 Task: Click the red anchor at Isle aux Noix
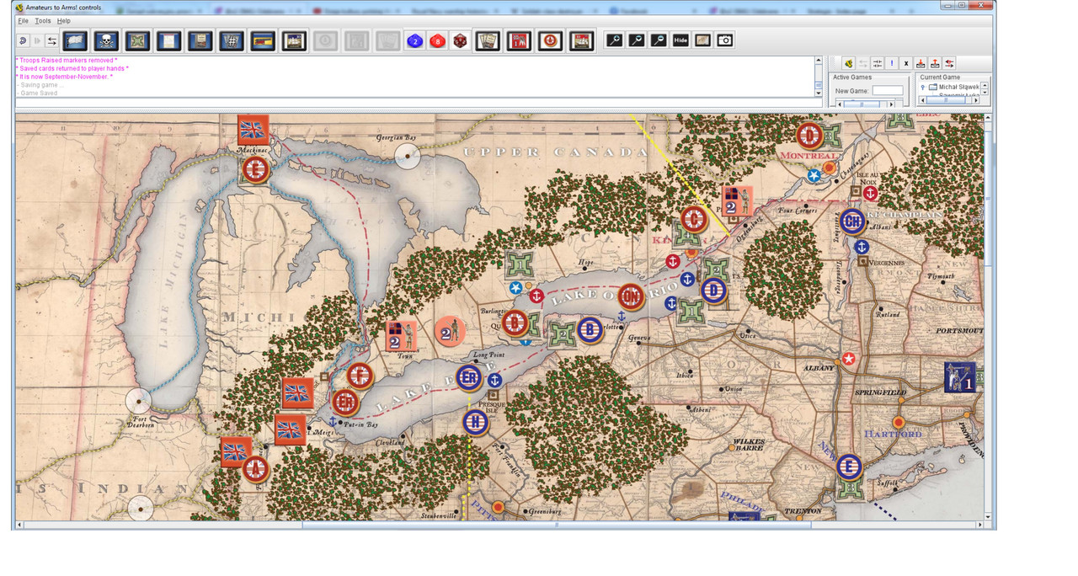(x=871, y=194)
